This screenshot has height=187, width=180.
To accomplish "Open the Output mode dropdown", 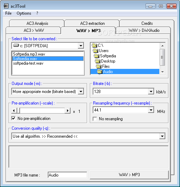I will pyautogui.click(x=81, y=92).
